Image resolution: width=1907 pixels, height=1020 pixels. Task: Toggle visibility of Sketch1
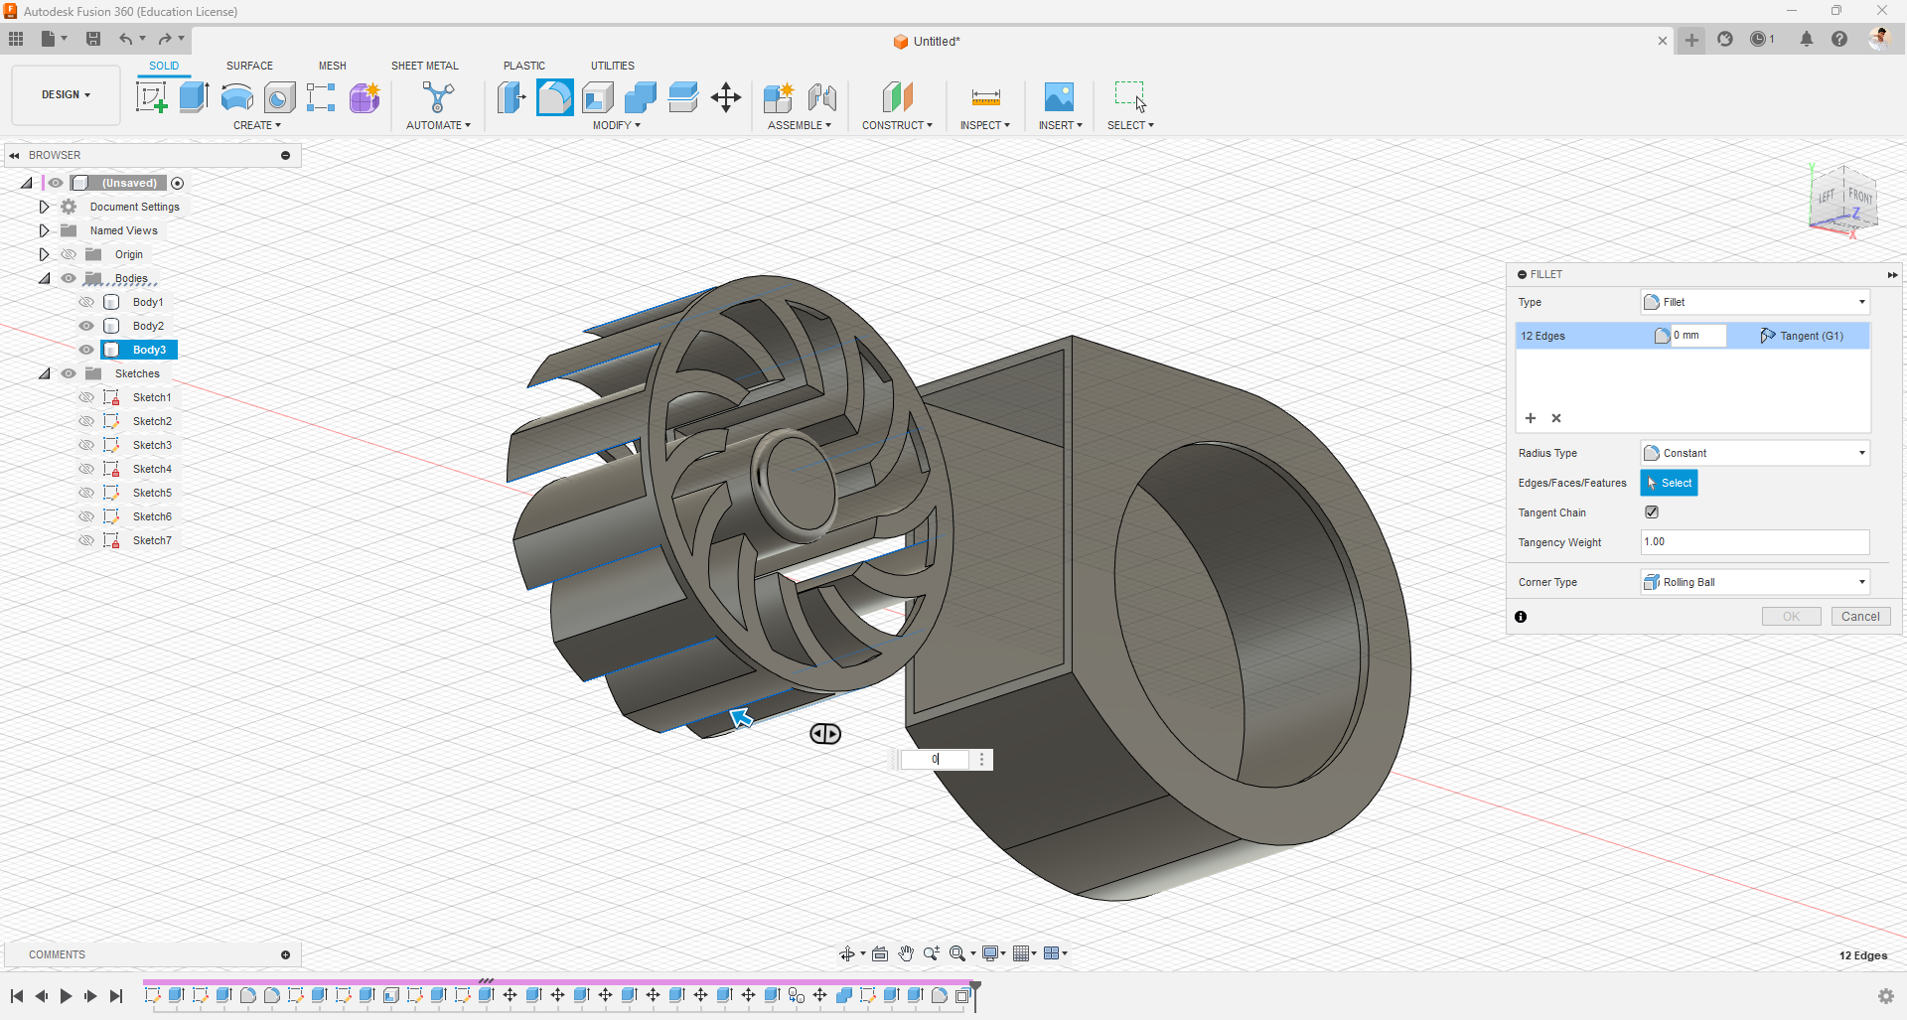[x=86, y=397]
